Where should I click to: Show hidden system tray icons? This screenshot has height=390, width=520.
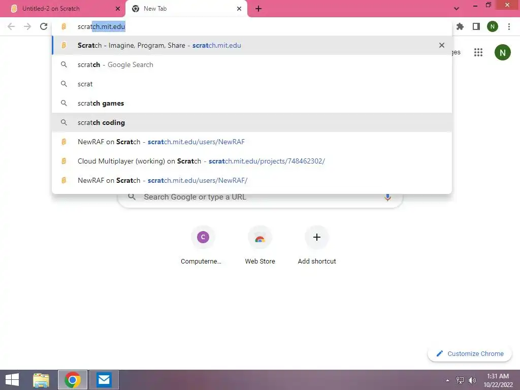click(448, 380)
